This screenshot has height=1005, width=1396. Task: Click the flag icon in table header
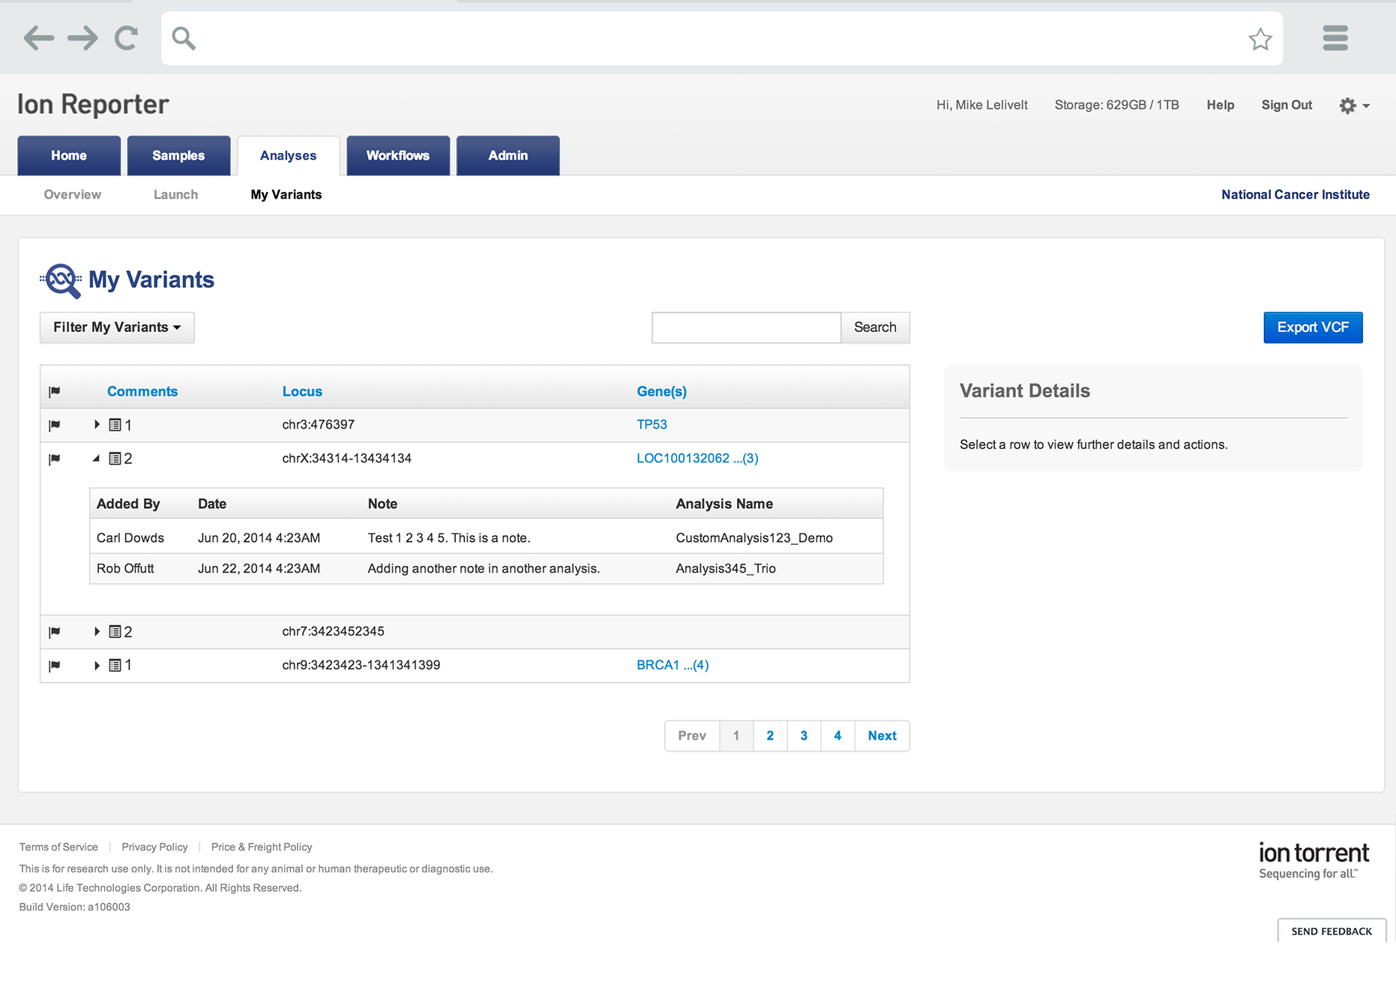pyautogui.click(x=55, y=392)
